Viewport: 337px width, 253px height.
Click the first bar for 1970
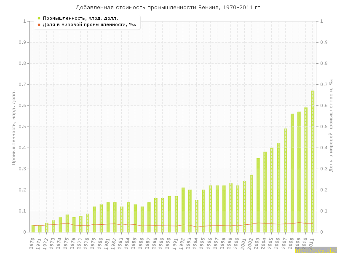pyautogui.click(x=33, y=228)
